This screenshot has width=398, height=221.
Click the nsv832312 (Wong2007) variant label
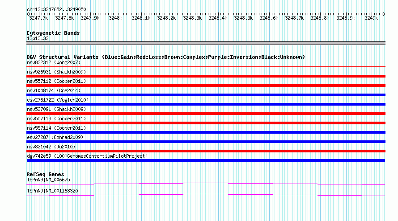click(54, 62)
